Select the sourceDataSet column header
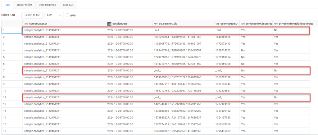 [x=64, y=24]
